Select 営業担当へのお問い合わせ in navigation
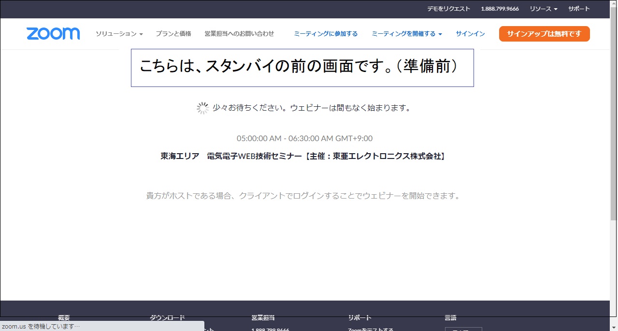The image size is (618, 331). coord(239,34)
